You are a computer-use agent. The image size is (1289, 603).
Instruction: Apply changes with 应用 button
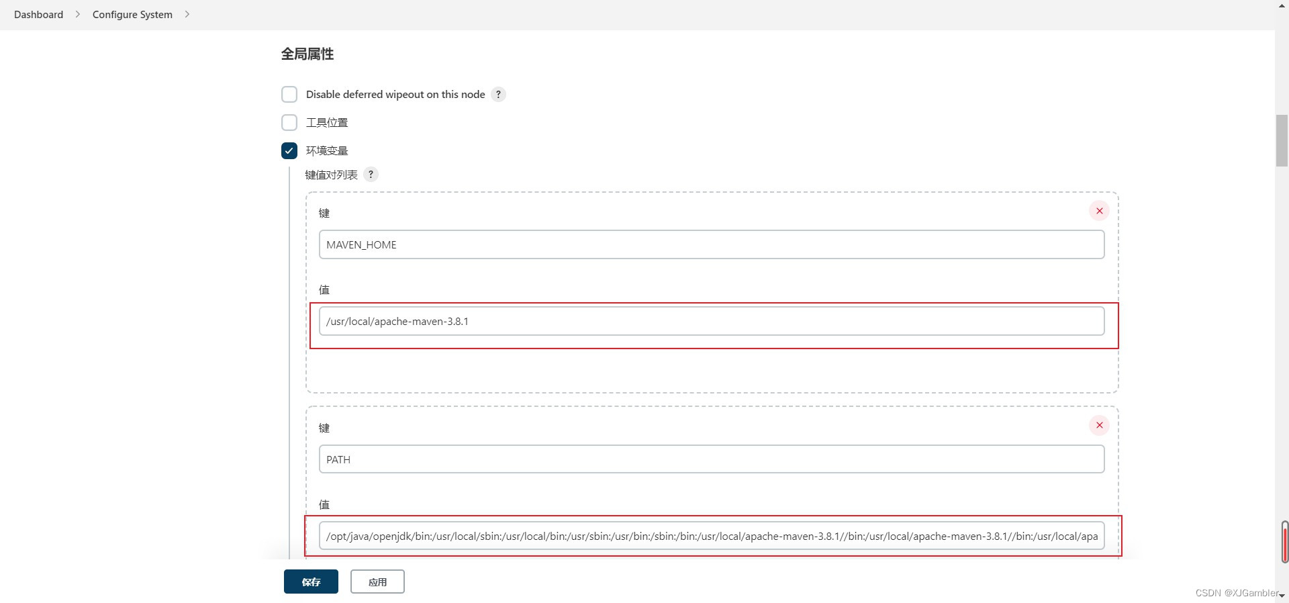tap(377, 582)
